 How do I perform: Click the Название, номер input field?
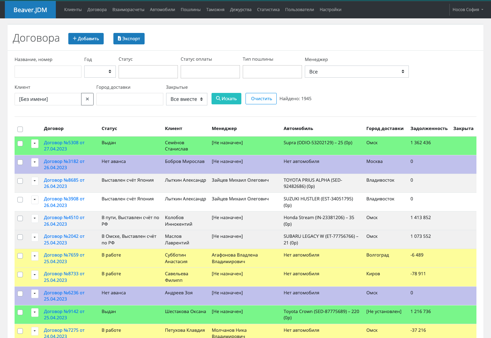48,72
